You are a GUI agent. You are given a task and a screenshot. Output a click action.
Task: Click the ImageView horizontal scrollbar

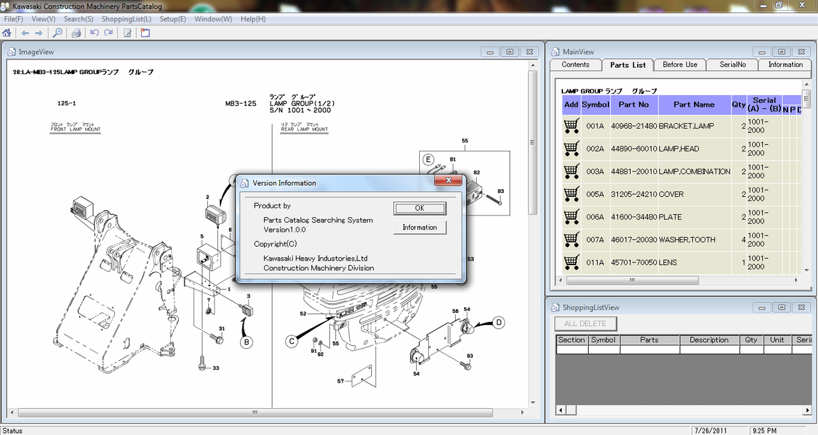point(267,412)
